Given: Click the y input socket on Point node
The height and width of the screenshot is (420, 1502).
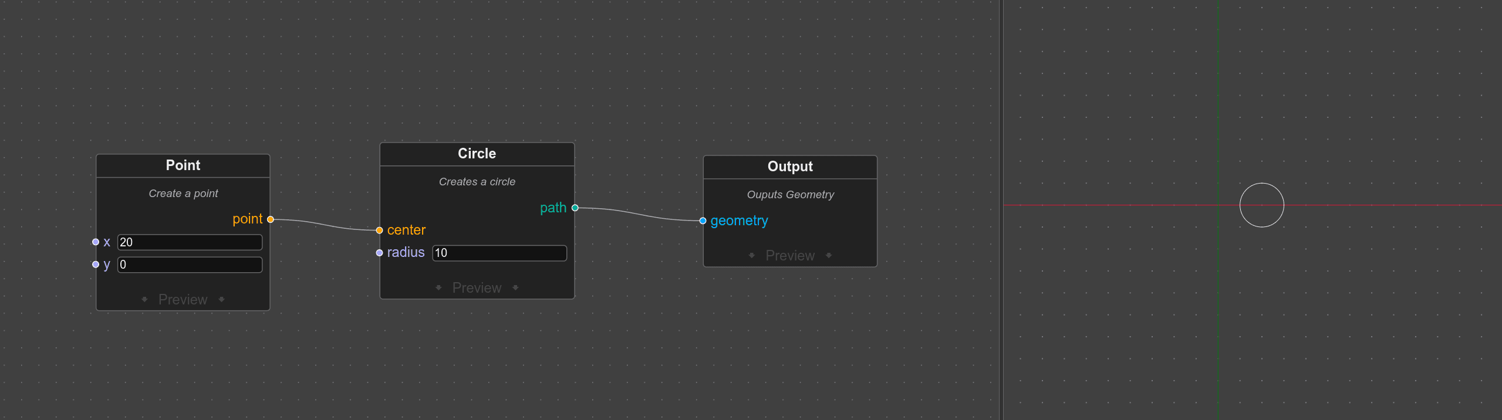Looking at the screenshot, I should point(96,265).
